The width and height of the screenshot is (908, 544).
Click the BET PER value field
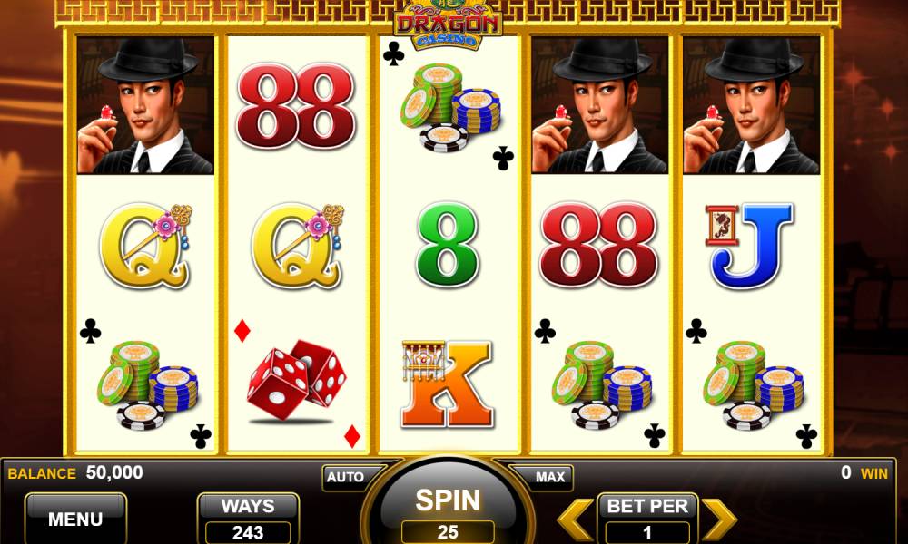pyautogui.click(x=647, y=532)
